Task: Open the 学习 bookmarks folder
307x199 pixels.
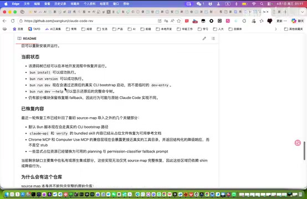Action: (203, 29)
